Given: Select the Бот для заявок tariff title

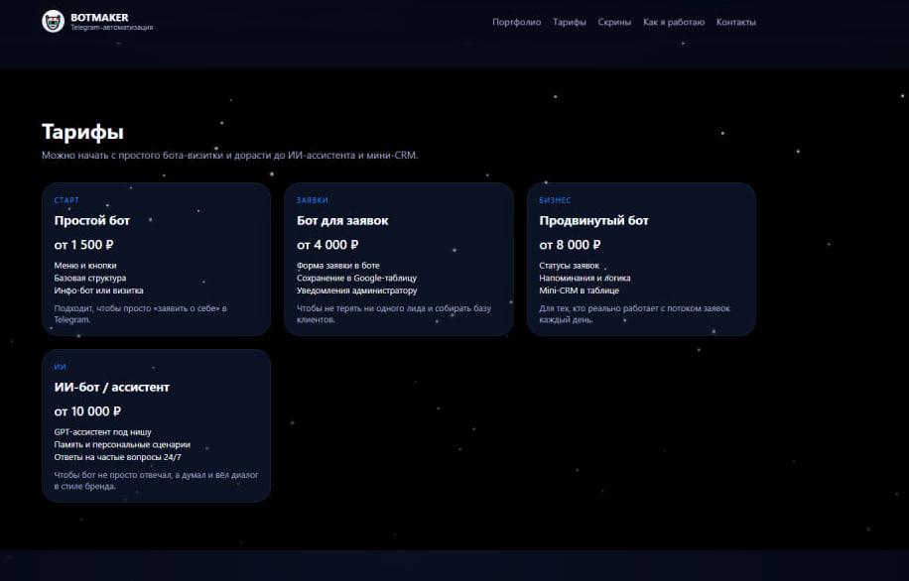Looking at the screenshot, I should [342, 221].
